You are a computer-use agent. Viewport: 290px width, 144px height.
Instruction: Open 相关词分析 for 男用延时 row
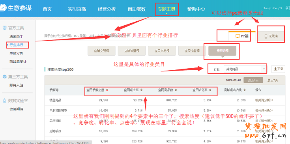(264, 121)
